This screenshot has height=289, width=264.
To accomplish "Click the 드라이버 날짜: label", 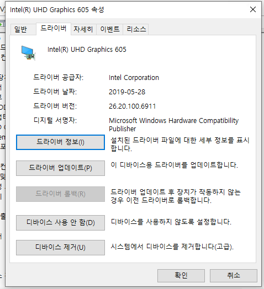I will (x=55, y=92).
